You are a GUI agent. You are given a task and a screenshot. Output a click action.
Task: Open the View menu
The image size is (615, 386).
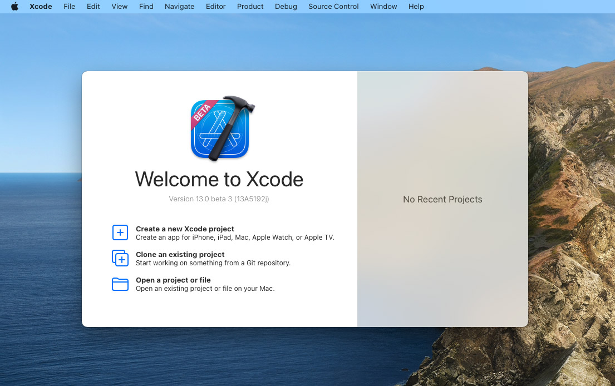(x=119, y=6)
